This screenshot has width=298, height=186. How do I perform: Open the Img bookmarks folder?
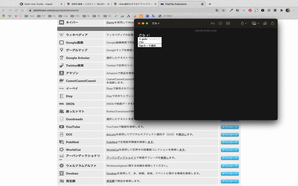tap(63, 16)
